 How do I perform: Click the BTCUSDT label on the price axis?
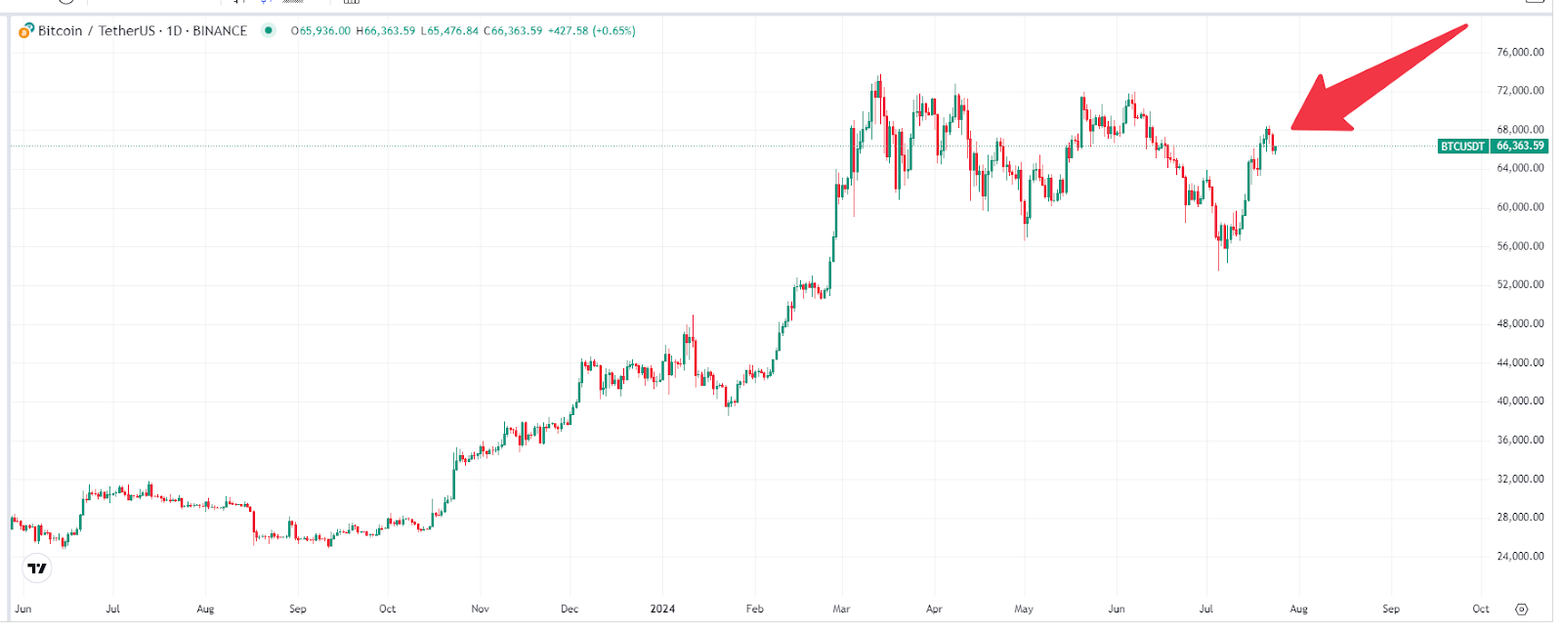pyautogui.click(x=1462, y=147)
